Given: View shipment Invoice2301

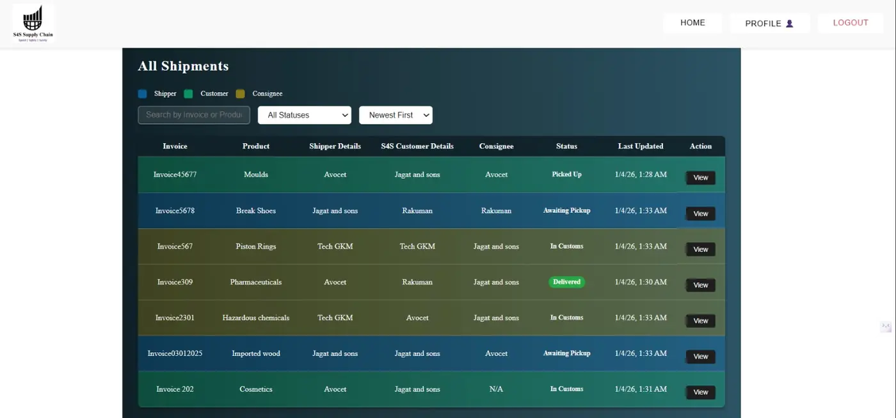Looking at the screenshot, I should click(x=700, y=321).
